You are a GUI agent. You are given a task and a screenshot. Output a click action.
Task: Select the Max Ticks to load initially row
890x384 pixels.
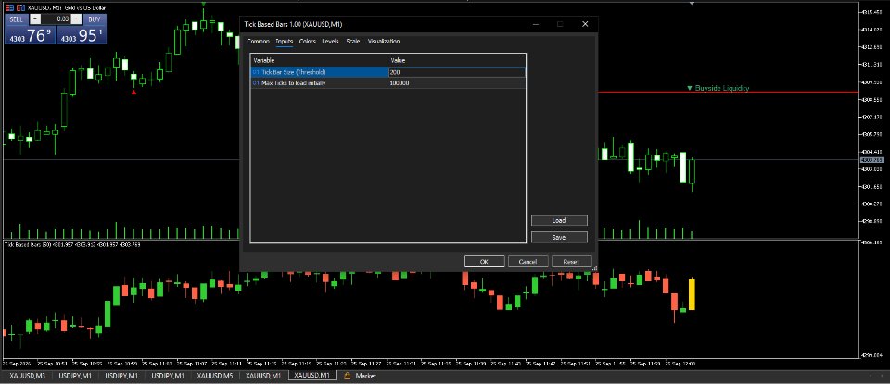[388, 83]
